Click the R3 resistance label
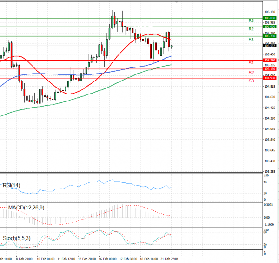 [x=251, y=20]
